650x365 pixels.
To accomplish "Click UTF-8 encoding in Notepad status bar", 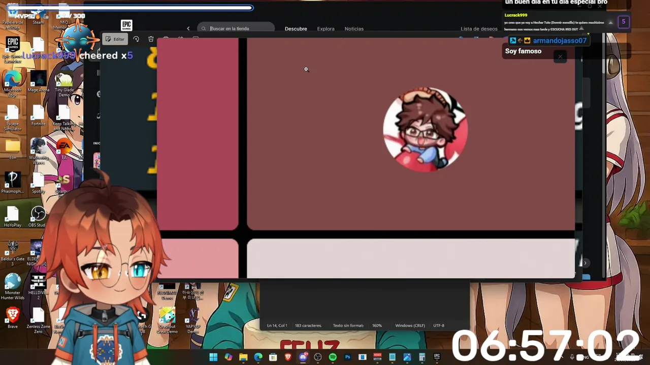I will (x=439, y=325).
